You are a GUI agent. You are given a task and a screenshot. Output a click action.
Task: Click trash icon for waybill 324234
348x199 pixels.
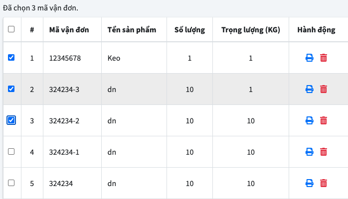(x=324, y=183)
